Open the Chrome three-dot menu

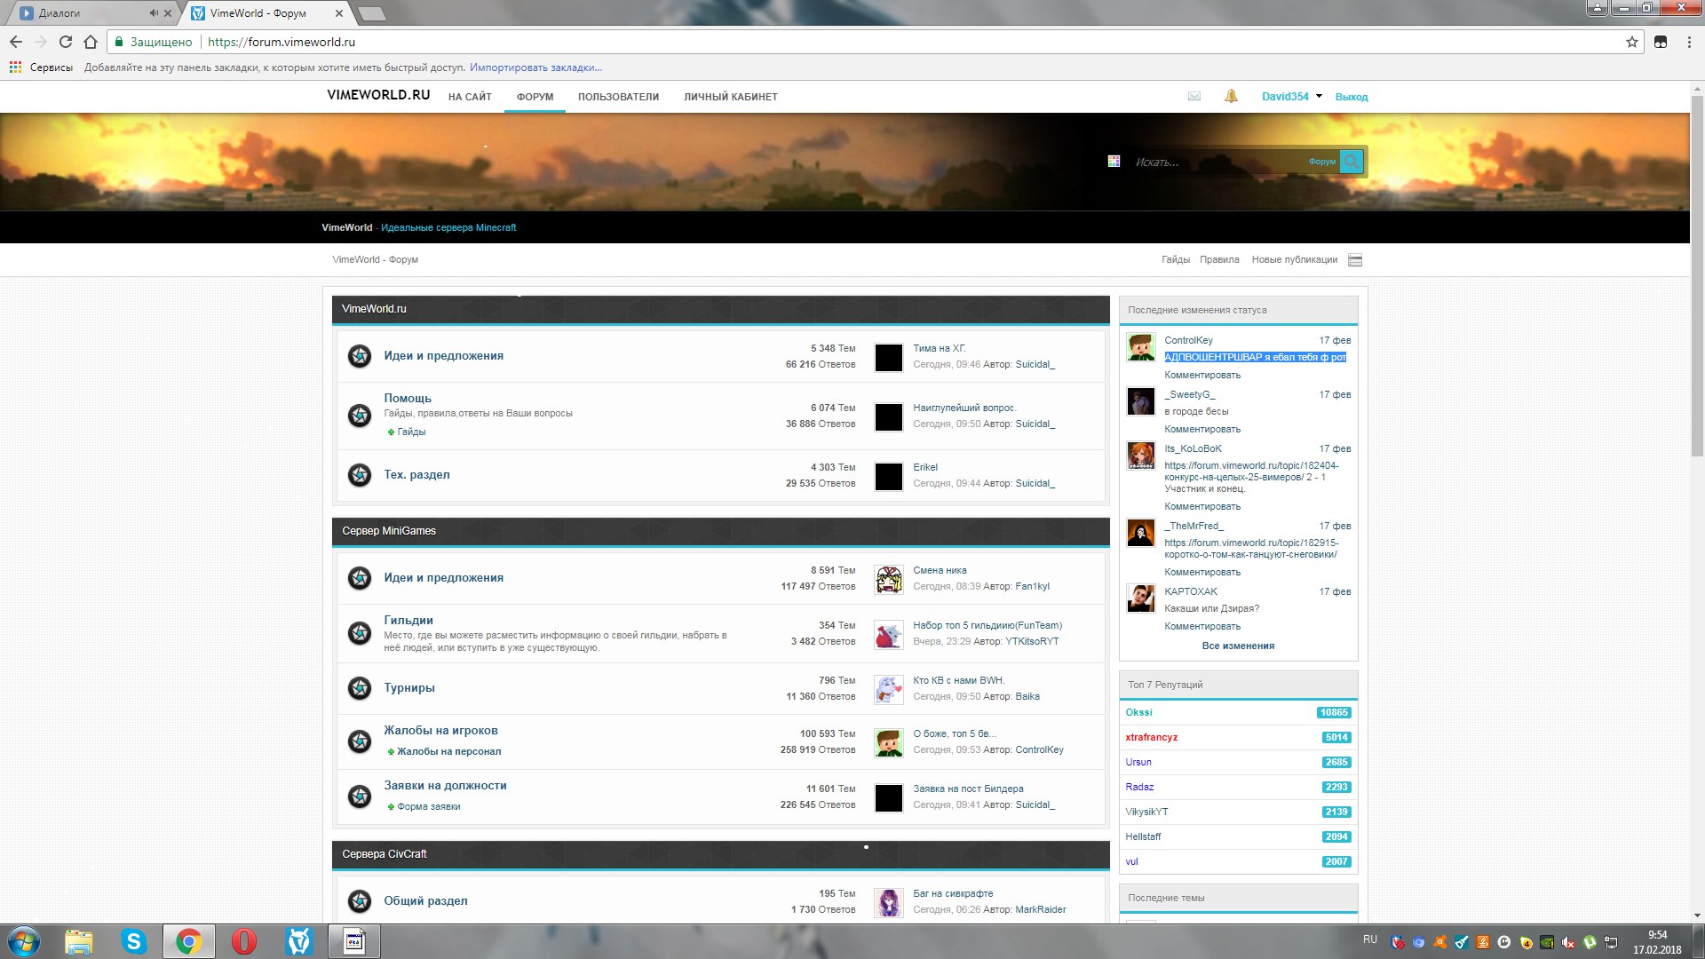pos(1689,42)
